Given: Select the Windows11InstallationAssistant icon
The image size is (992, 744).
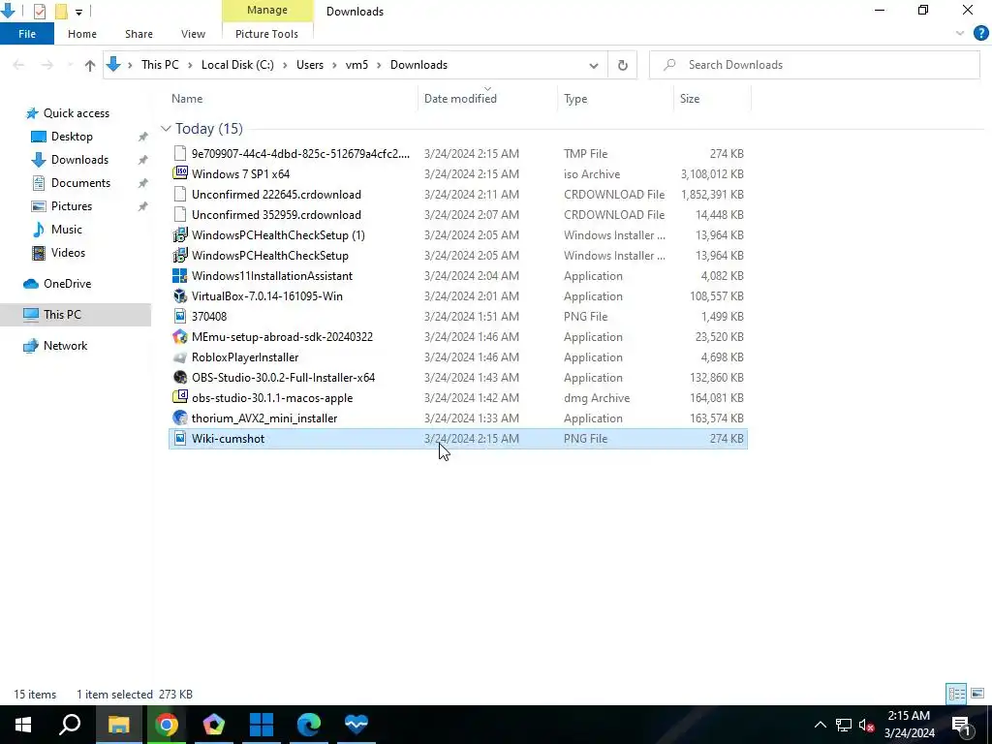Looking at the screenshot, I should [x=180, y=276].
